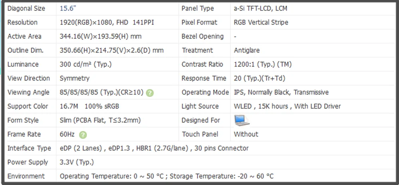Click the Form Style Slim value
Image resolution: width=399 pixels, height=185 pixels.
pyautogui.click(x=100, y=120)
